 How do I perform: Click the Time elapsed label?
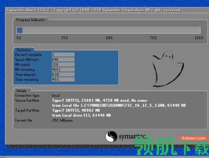(x=25, y=74)
